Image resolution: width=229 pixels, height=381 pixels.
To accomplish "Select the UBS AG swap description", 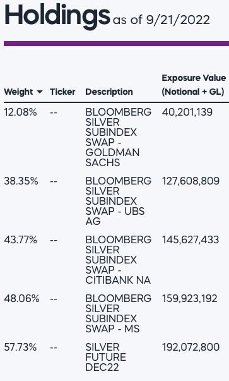I will tap(119, 201).
